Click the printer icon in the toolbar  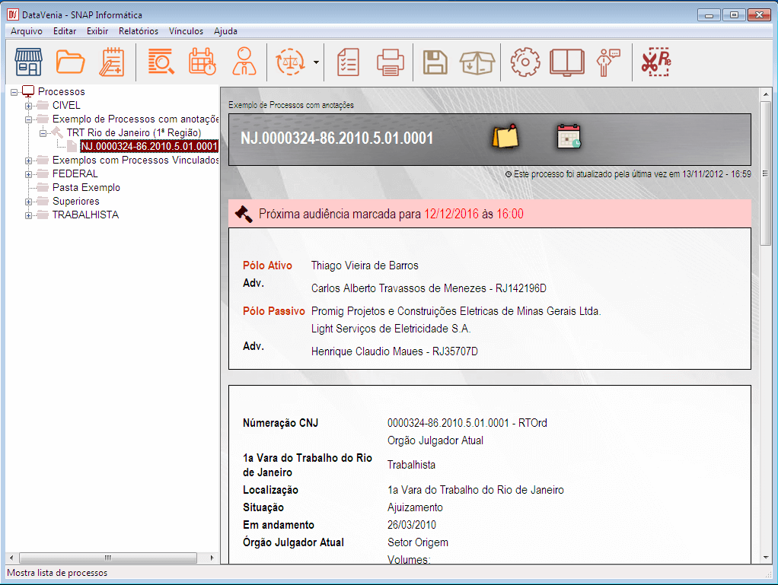click(390, 62)
